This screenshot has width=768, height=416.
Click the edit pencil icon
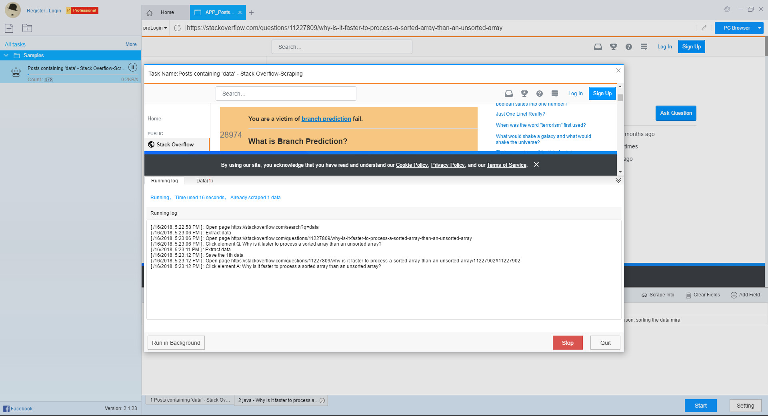[x=704, y=28]
